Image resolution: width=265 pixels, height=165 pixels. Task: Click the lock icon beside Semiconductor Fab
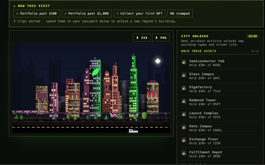click(184, 62)
